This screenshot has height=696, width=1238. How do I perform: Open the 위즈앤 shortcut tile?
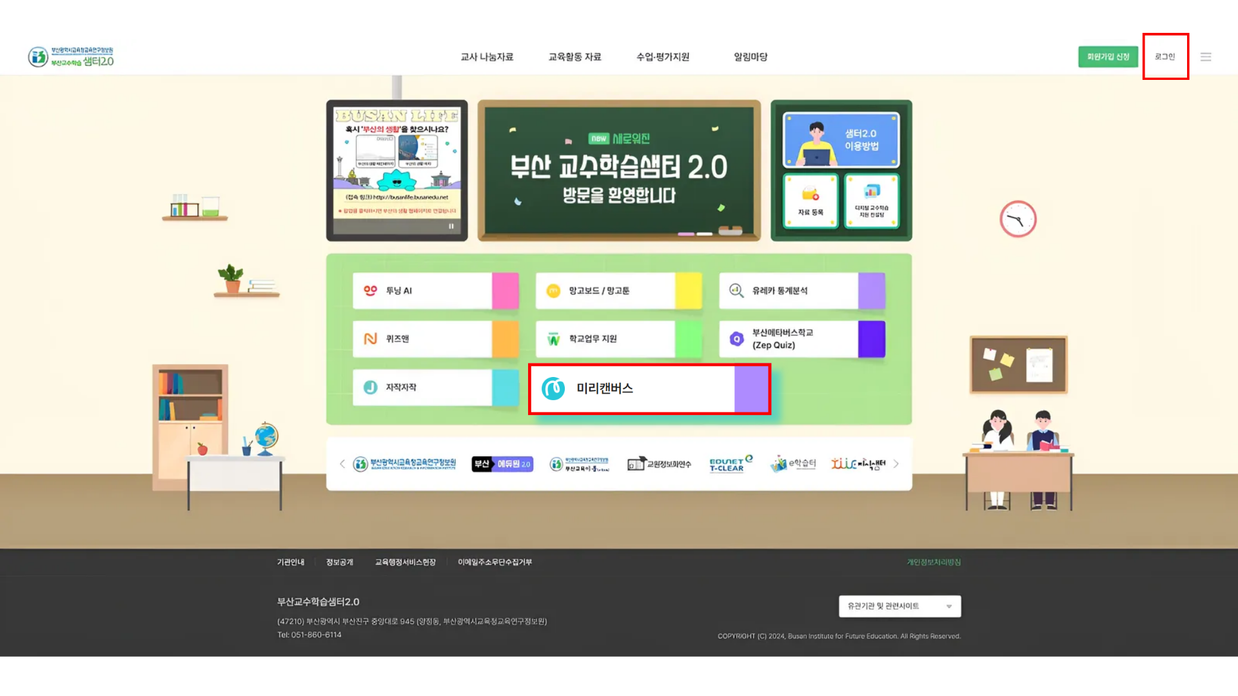pos(435,339)
